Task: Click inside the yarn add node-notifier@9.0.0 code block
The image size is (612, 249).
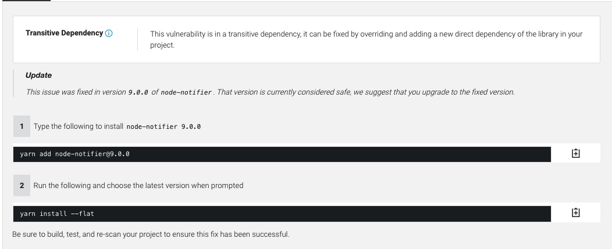Action: [282, 154]
